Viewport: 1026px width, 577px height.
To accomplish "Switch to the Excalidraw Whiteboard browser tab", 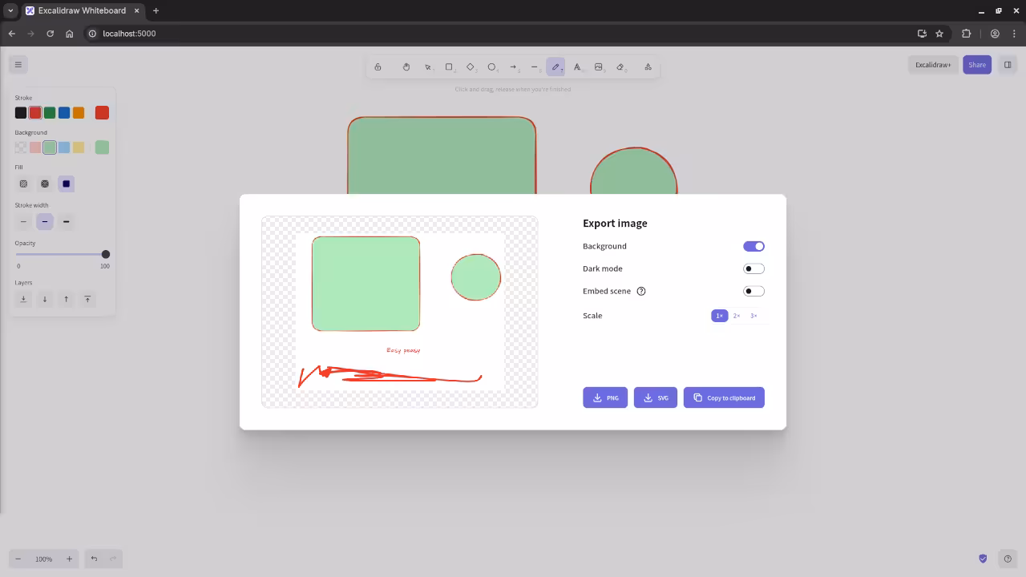I will (x=80, y=10).
